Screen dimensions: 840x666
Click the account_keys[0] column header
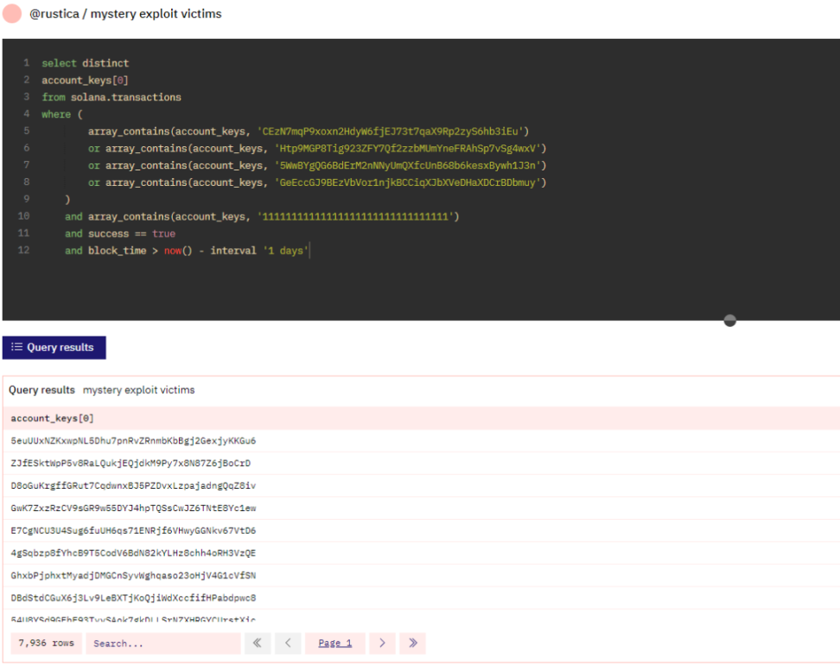click(x=52, y=419)
